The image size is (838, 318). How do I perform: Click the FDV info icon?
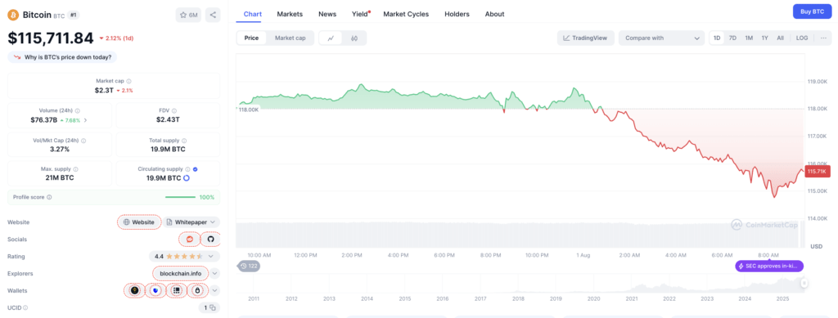(175, 111)
